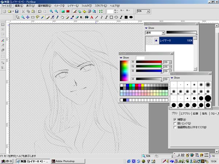Click the red R color slider
This screenshot has width=219, height=164.
click(149, 62)
